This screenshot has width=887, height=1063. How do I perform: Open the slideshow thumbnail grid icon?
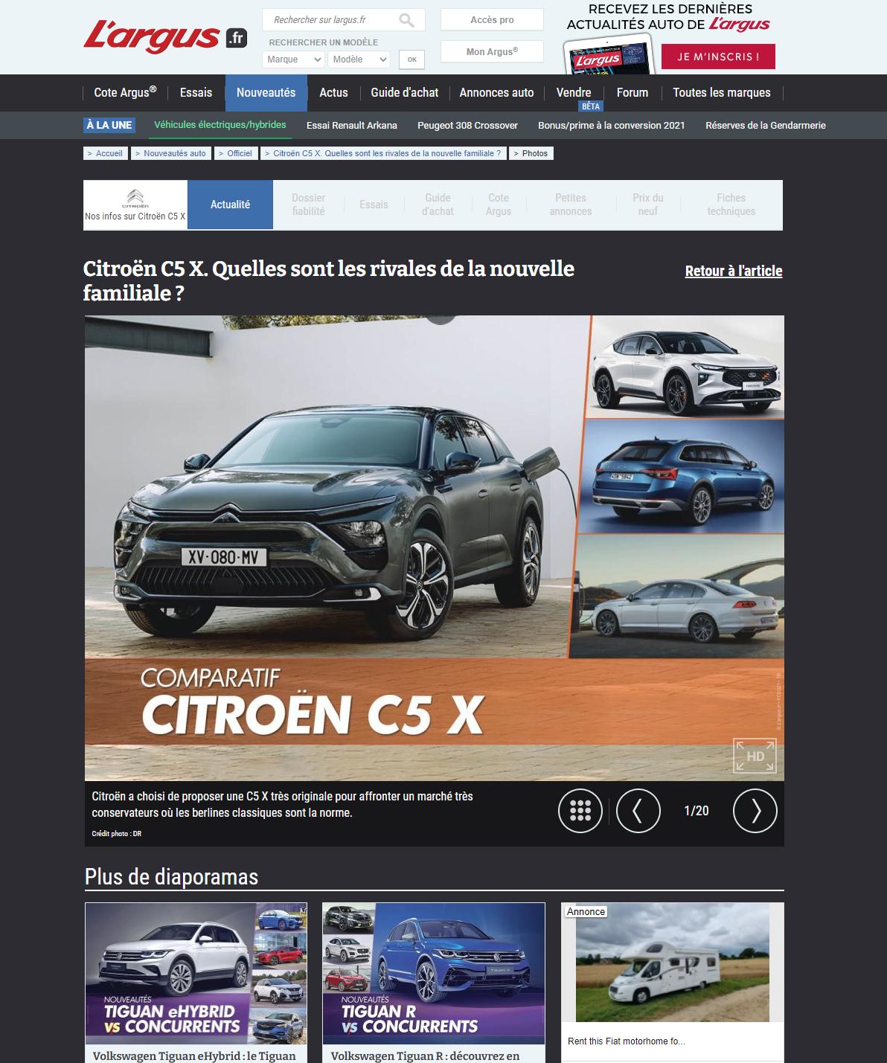point(580,810)
